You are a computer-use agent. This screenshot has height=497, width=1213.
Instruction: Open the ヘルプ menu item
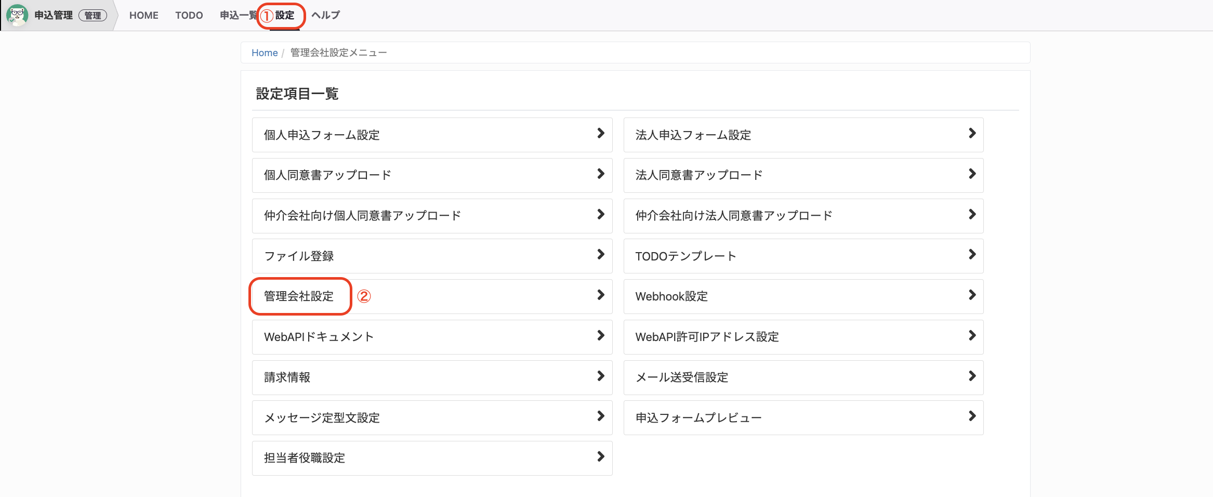click(x=326, y=16)
